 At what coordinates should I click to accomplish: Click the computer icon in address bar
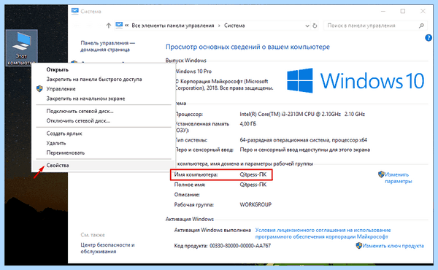(x=119, y=25)
